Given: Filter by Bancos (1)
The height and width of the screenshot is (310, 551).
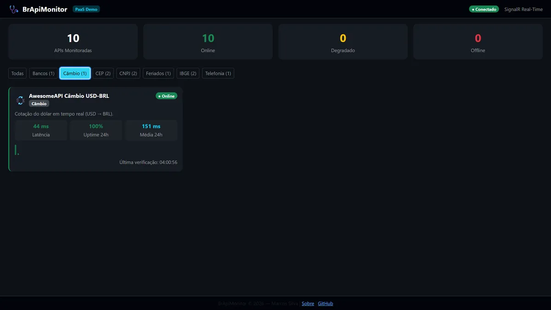Looking at the screenshot, I should (x=44, y=73).
